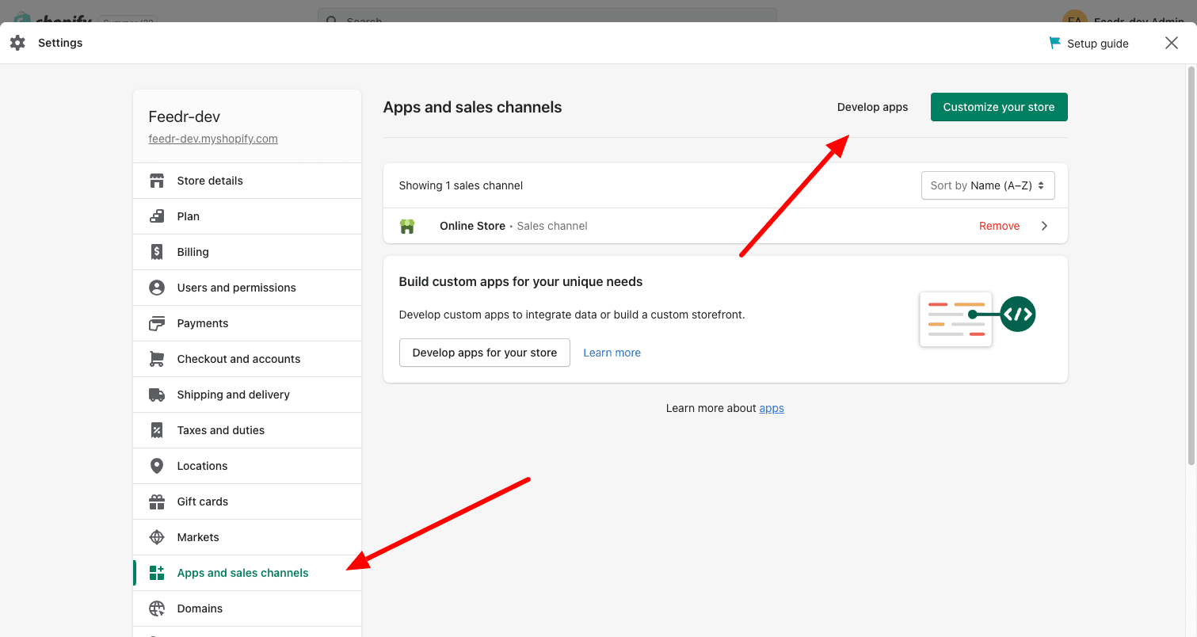
Task: Click the Gift cards icon
Action: [x=157, y=502]
